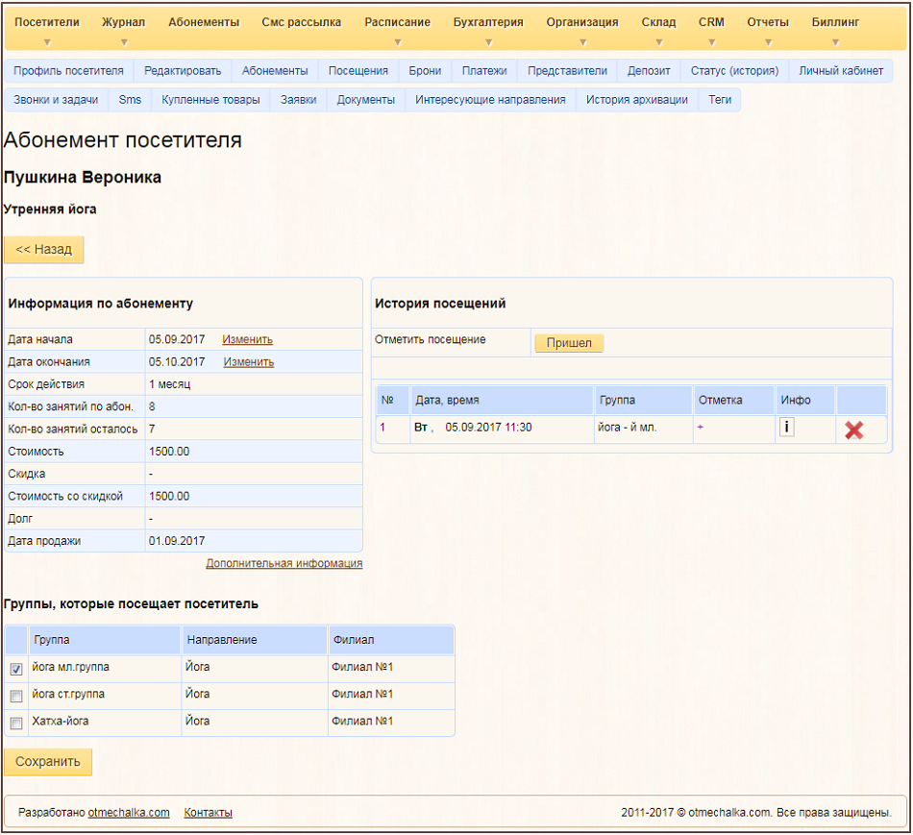Open the Расписание top menu
913x835 pixels.
397,23
